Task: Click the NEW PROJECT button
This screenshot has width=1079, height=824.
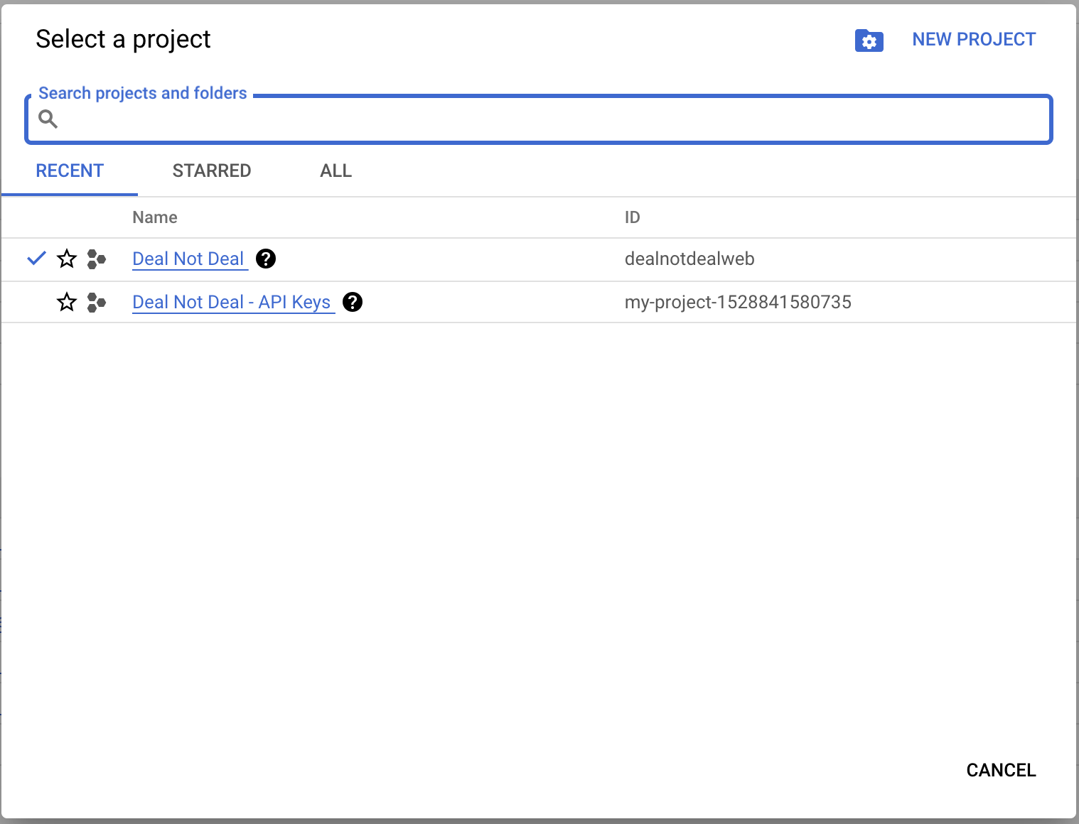Action: click(974, 40)
